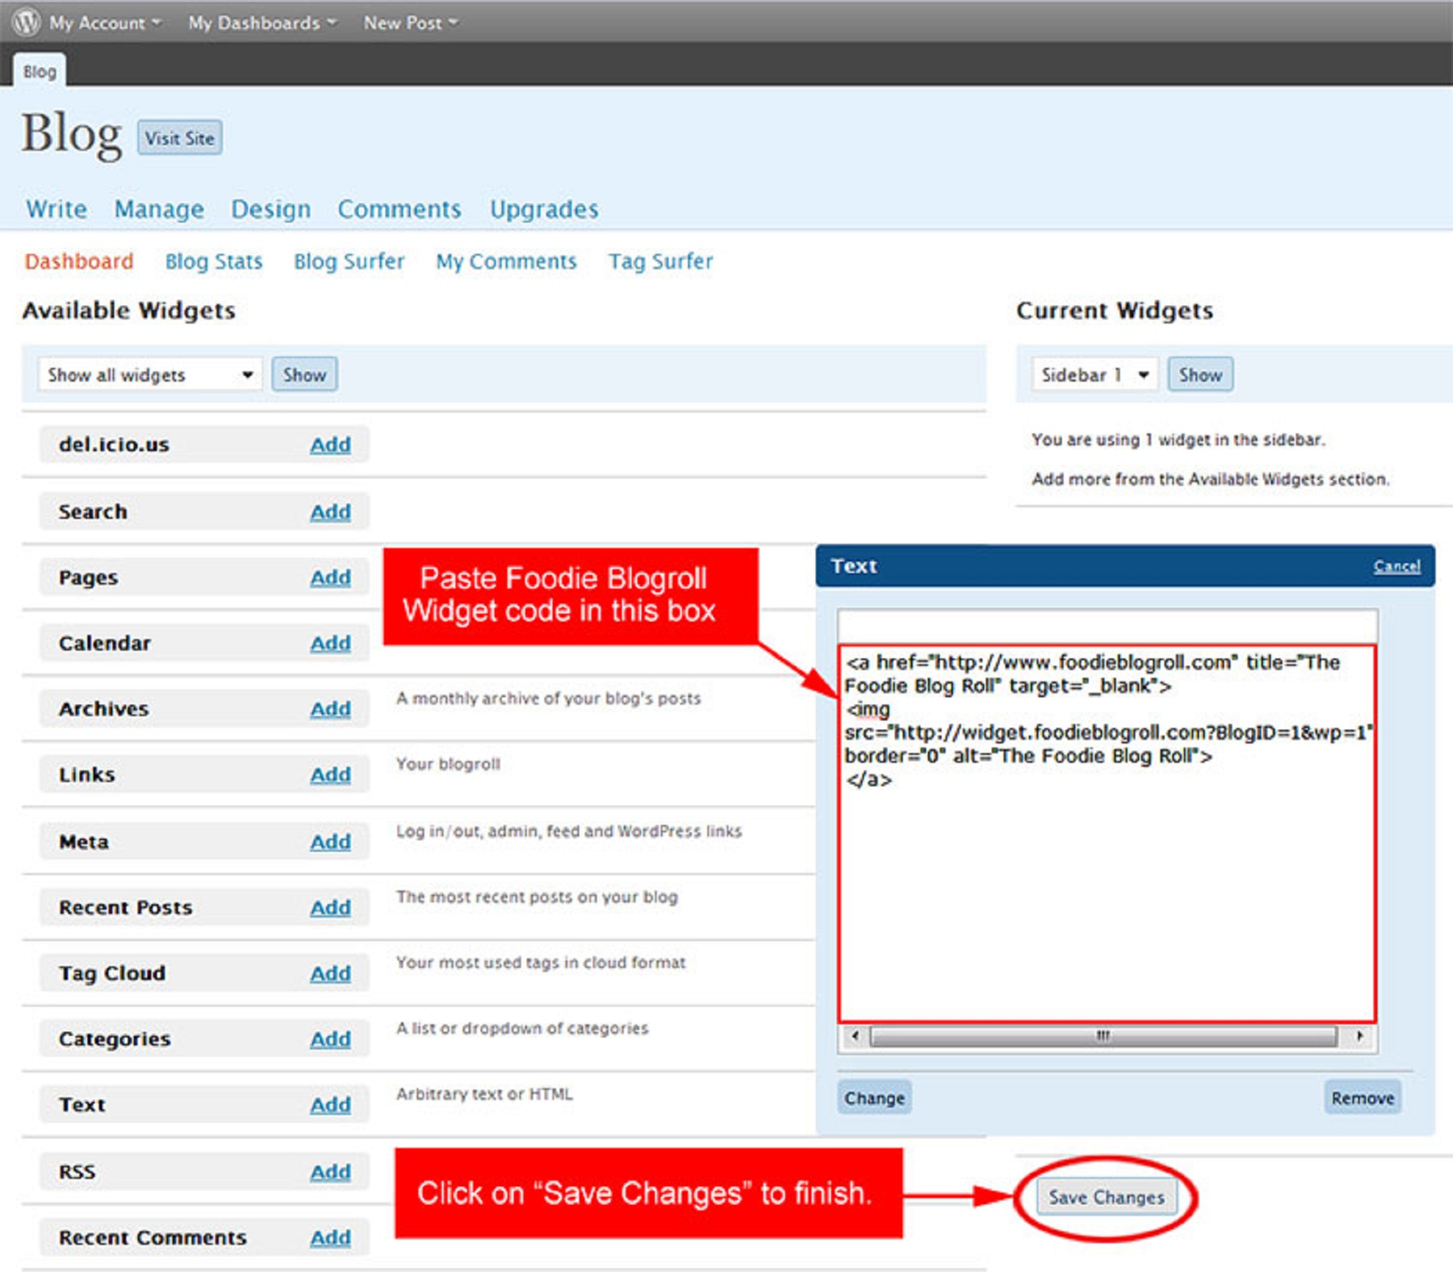
Task: Select Sidebar 1 combo box
Action: click(1094, 374)
